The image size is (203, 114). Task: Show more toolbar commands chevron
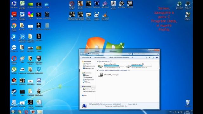point(132,58)
